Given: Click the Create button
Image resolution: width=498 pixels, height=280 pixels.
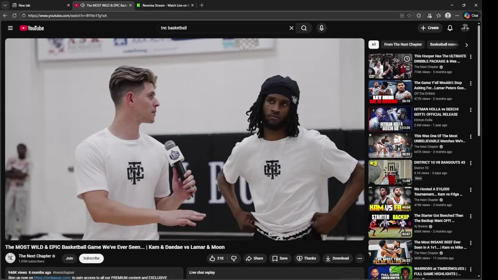Looking at the screenshot, I should click(430, 28).
